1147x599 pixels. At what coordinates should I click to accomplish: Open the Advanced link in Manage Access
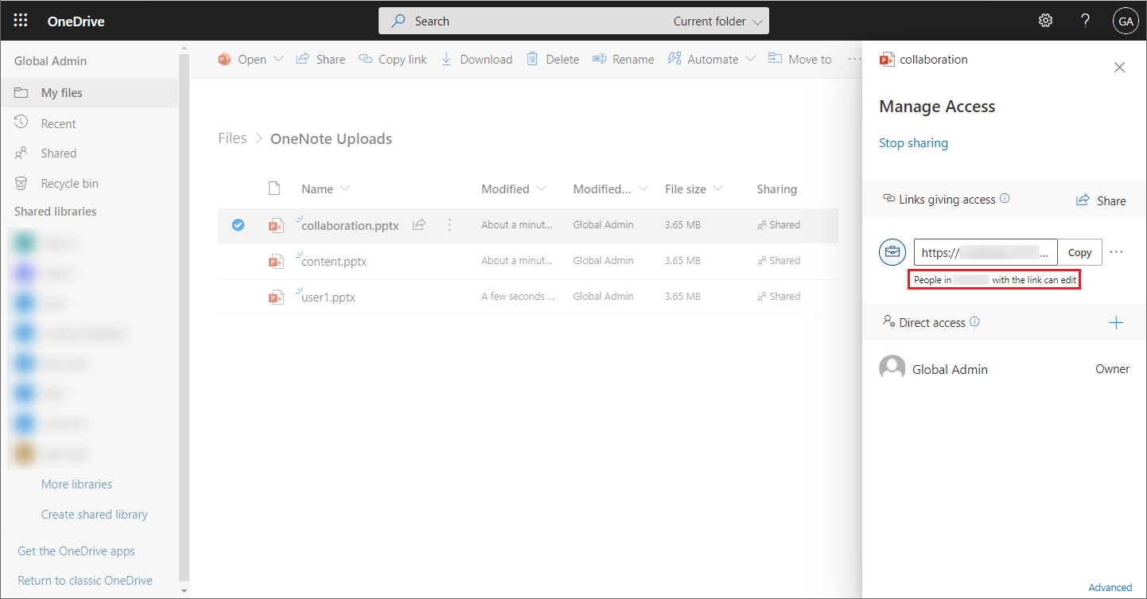(x=1110, y=587)
